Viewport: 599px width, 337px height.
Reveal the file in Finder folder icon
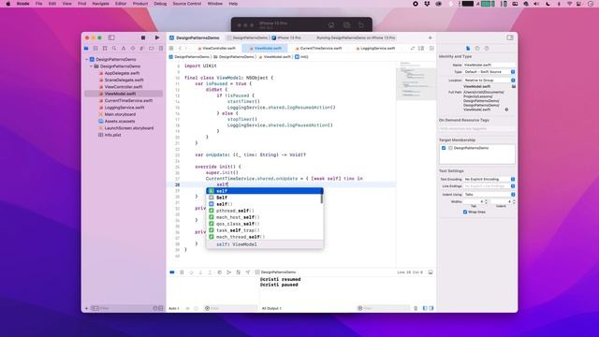(x=514, y=87)
